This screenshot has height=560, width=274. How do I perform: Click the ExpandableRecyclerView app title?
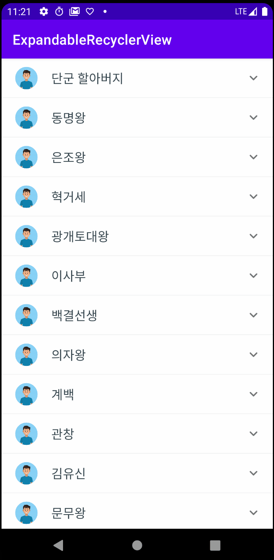[92, 39]
